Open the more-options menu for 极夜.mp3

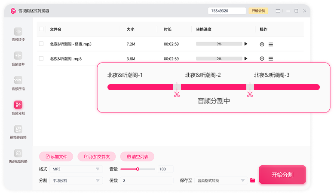(270, 44)
